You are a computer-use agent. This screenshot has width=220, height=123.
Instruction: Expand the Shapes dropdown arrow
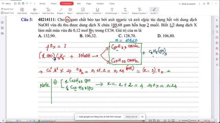[x=64, y=13]
